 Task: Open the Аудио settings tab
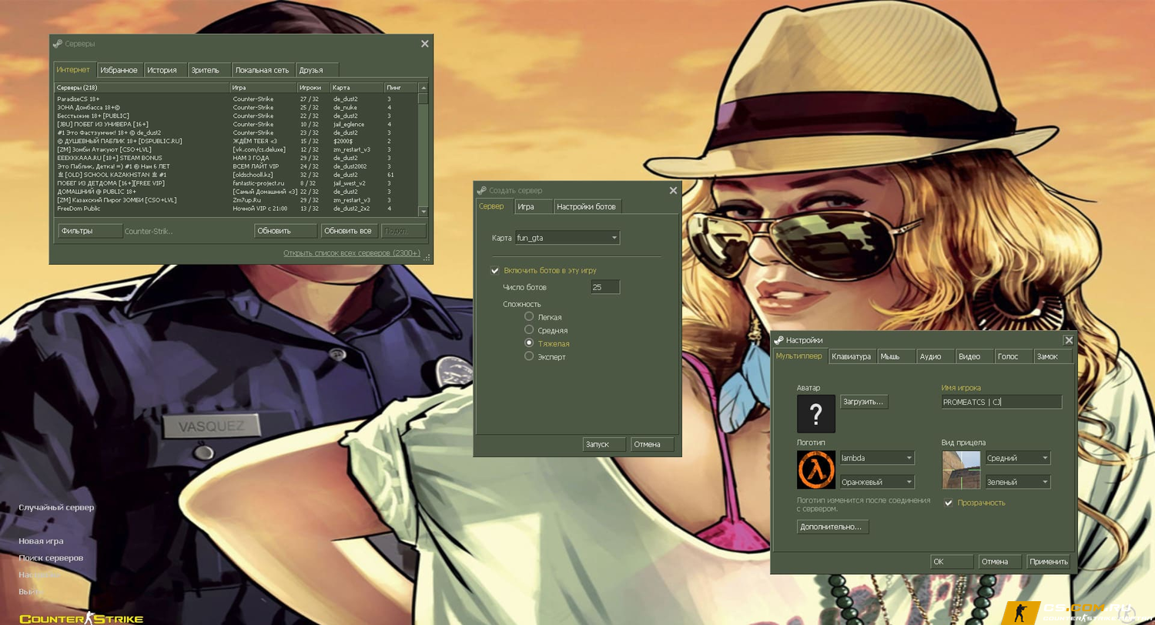[936, 356]
